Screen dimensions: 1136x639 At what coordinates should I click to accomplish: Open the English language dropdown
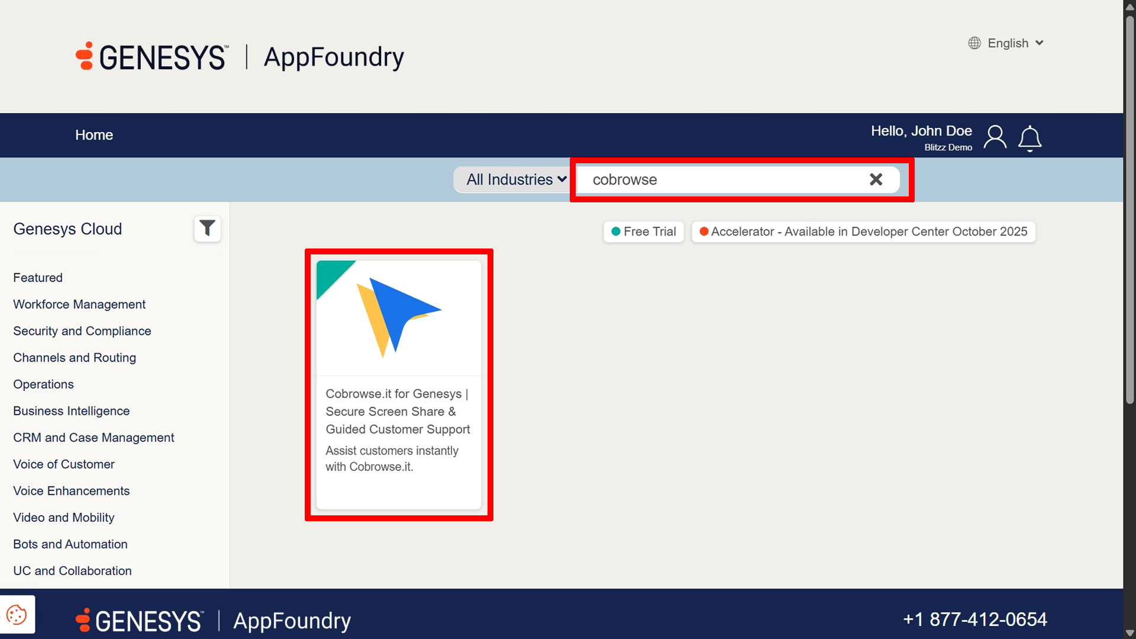[1015, 43]
